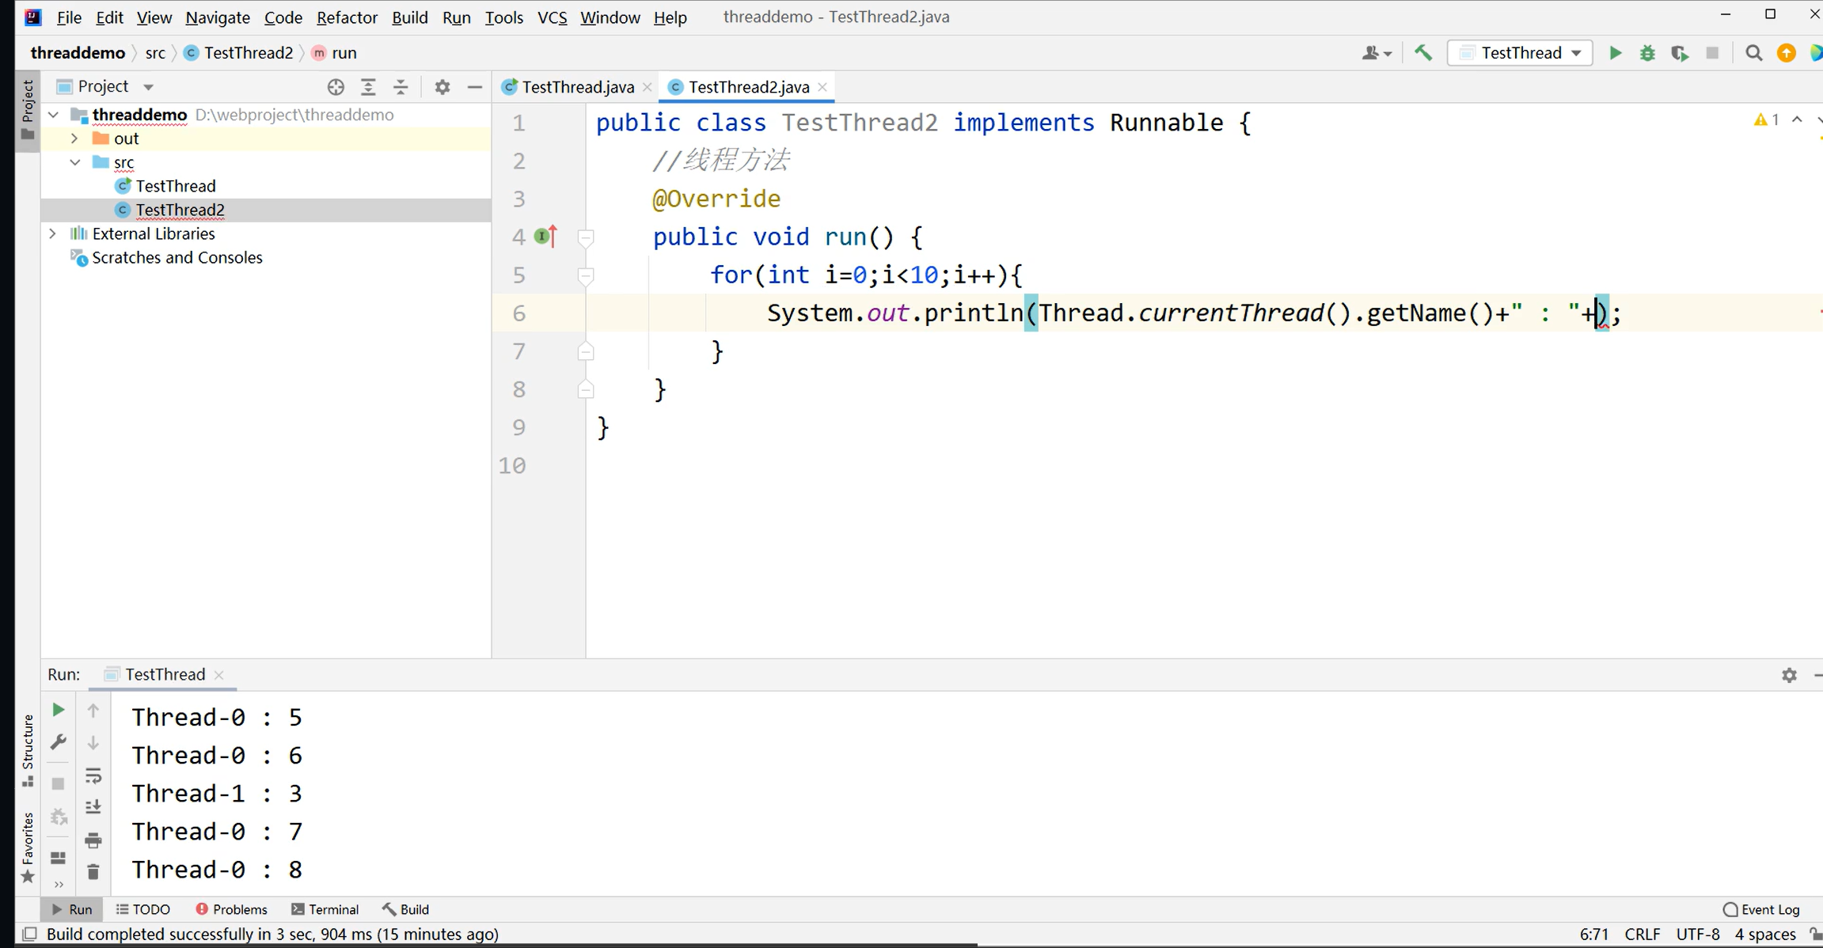Screen dimensions: 1823x948
Task: Start debugging with the bug icon
Action: pyautogui.click(x=1647, y=53)
